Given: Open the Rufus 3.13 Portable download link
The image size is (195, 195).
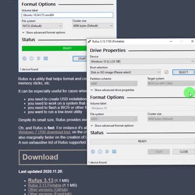Looking at the screenshot, I should click(44, 185).
